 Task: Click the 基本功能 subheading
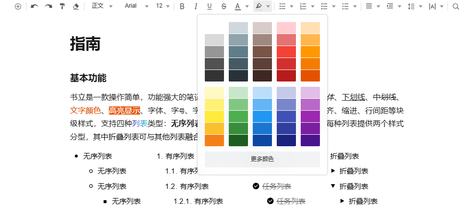88,79
